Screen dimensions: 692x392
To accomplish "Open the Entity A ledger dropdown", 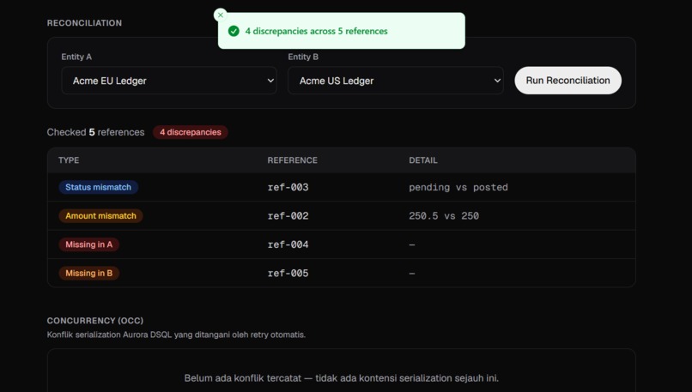I will tap(169, 81).
